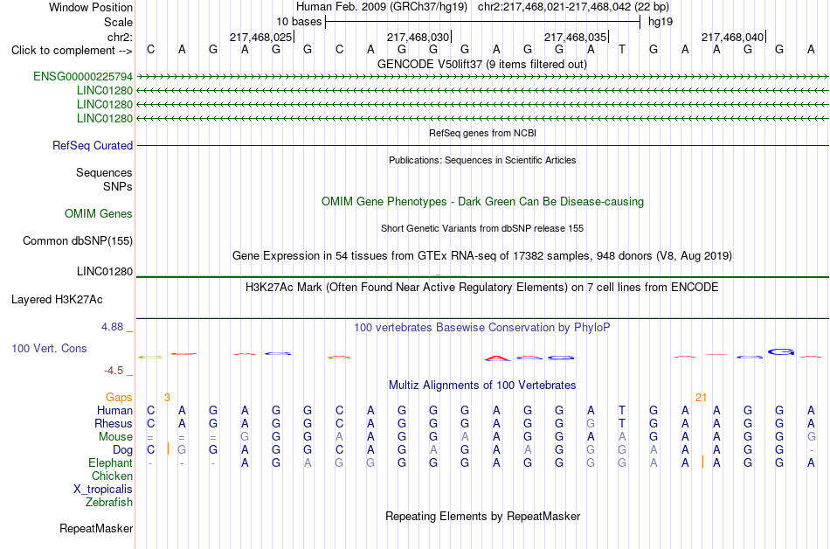This screenshot has width=830, height=549.
Task: Click the red A PhyloP conservation logo letter
Action: click(x=498, y=358)
